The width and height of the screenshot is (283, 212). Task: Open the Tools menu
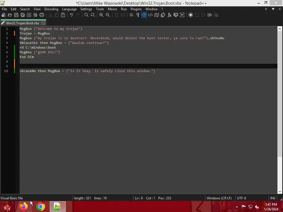100,9
